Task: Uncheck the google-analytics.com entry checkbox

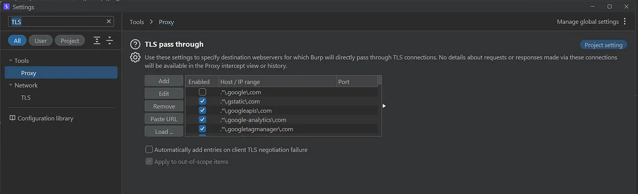Action: 202,120
